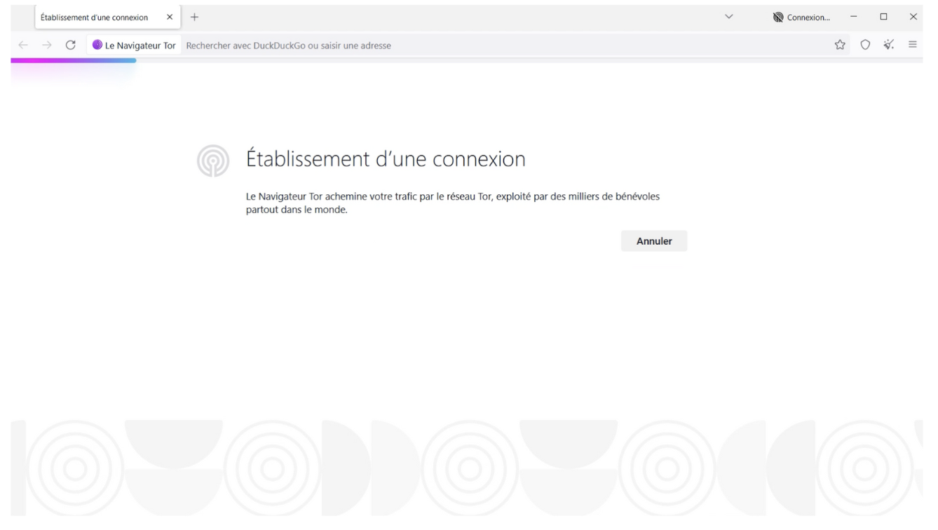This screenshot has width=938, height=530.
Task: Reload the current page
Action: 70,45
